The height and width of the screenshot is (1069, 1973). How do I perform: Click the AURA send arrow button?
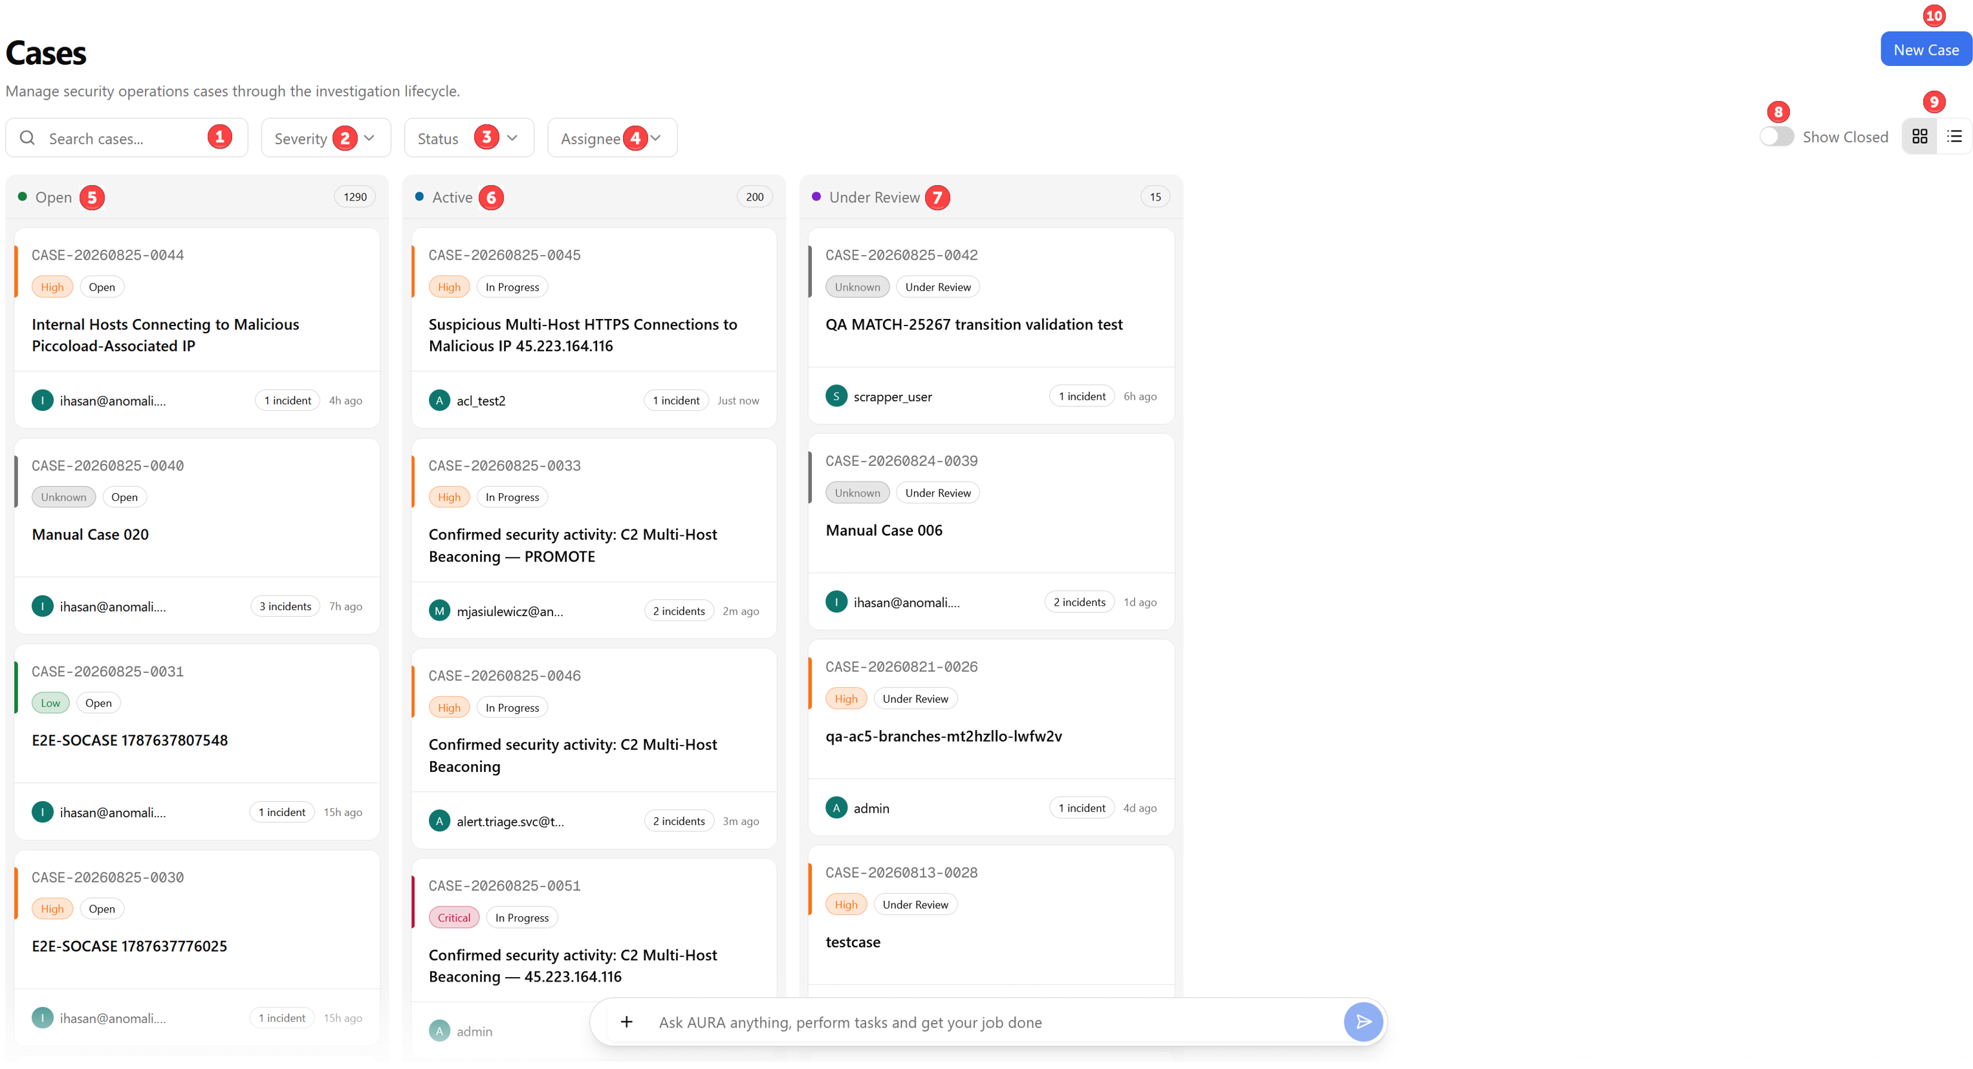(1364, 1022)
